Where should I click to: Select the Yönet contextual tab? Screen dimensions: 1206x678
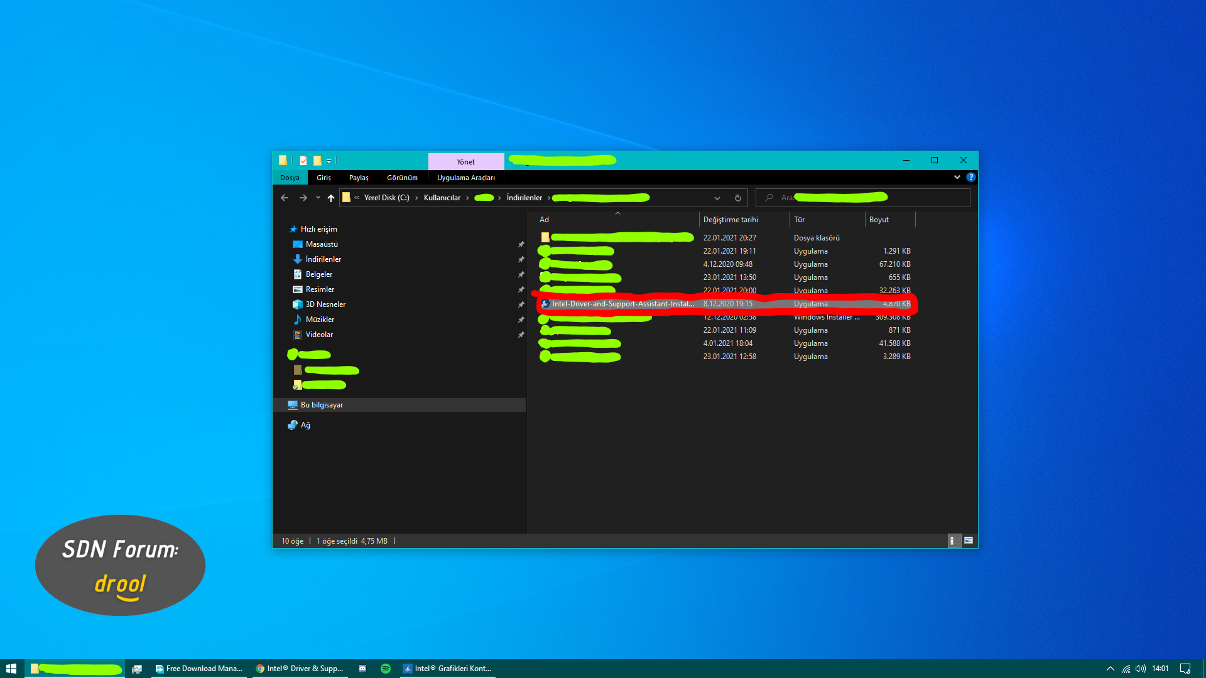(x=465, y=162)
